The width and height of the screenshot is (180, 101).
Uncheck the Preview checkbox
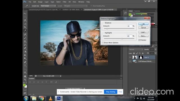[139, 40]
